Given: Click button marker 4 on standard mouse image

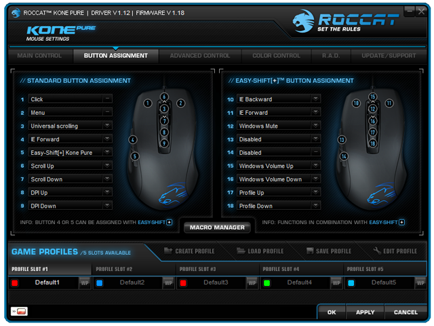Looking at the screenshot, I should click(133, 139).
